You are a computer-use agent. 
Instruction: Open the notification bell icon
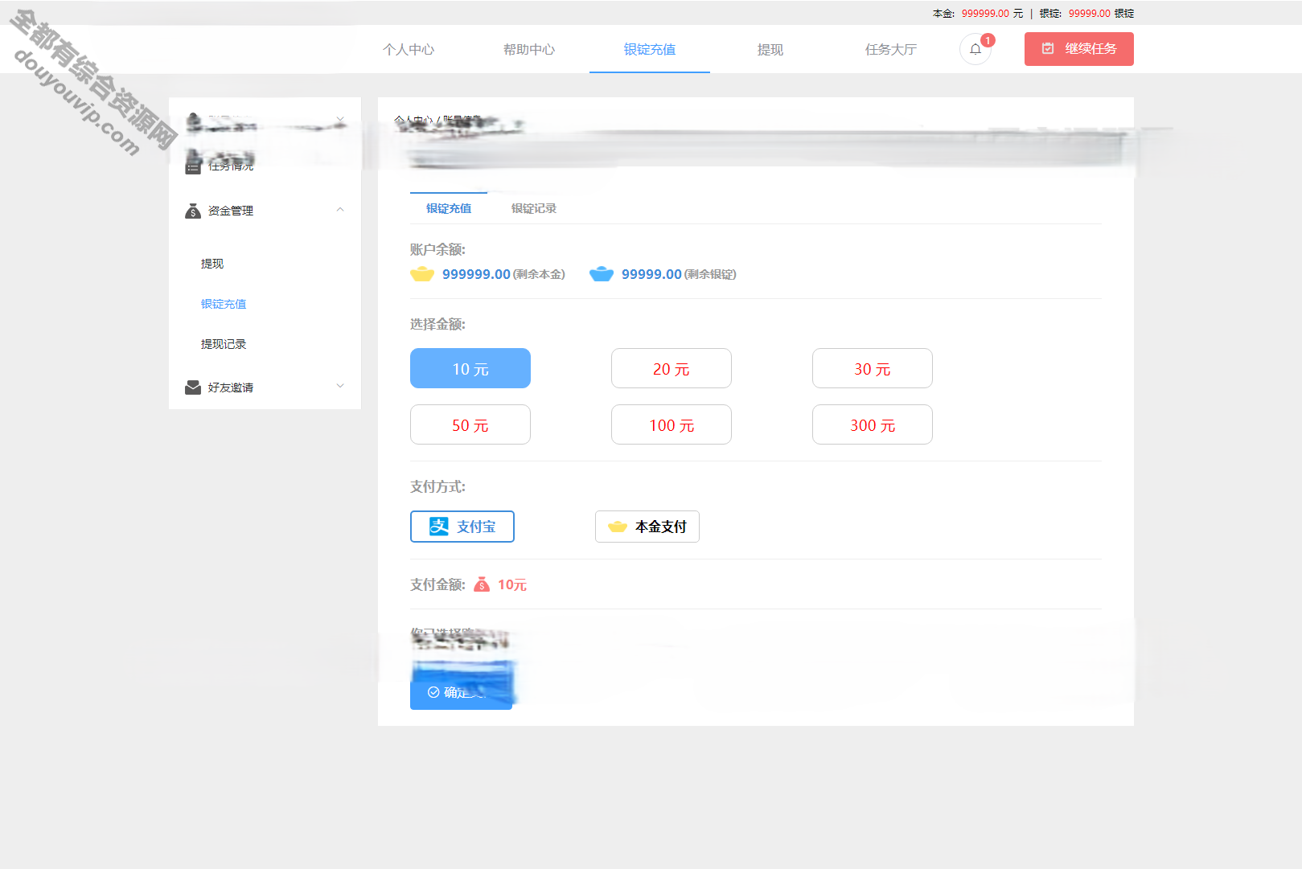975,49
